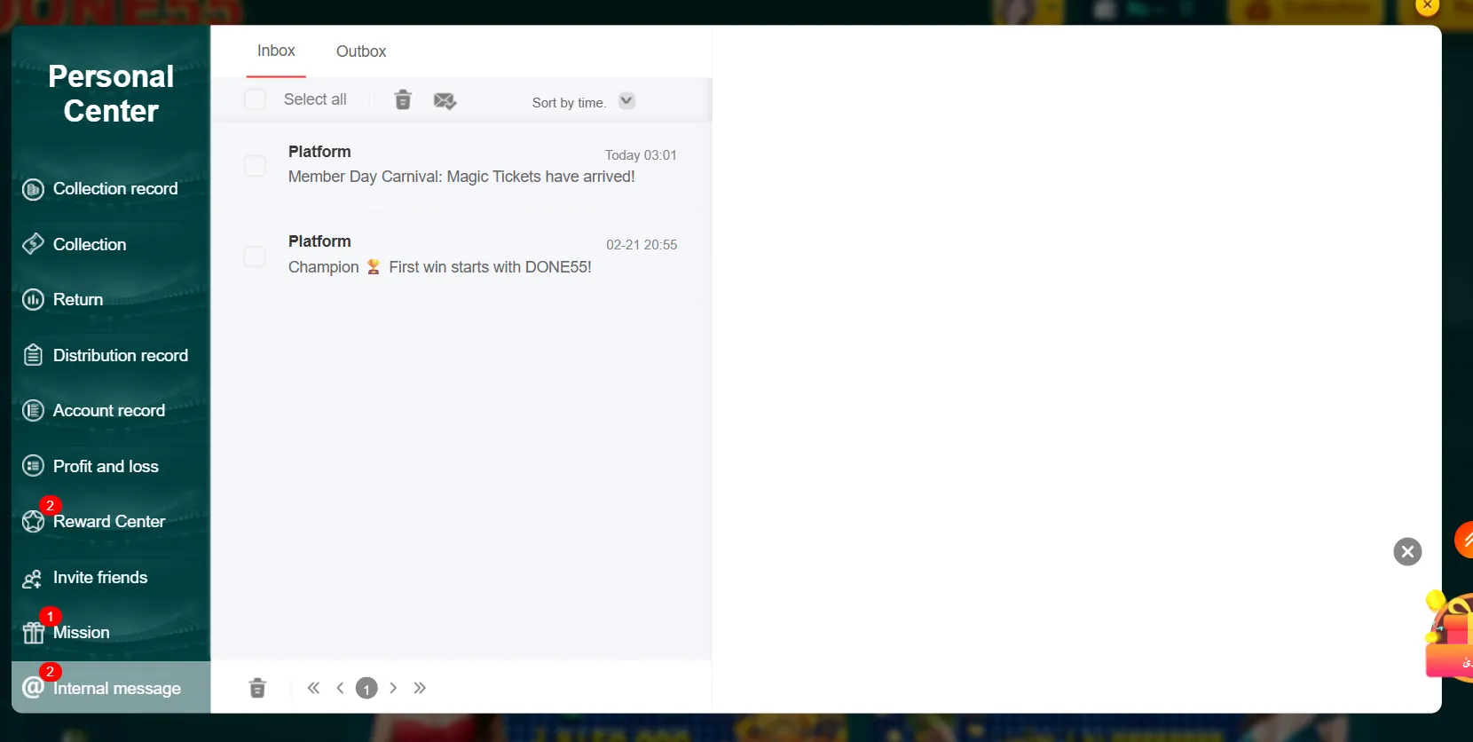Click the mark-as-read envelope icon
The height and width of the screenshot is (742, 1473).
pos(445,101)
